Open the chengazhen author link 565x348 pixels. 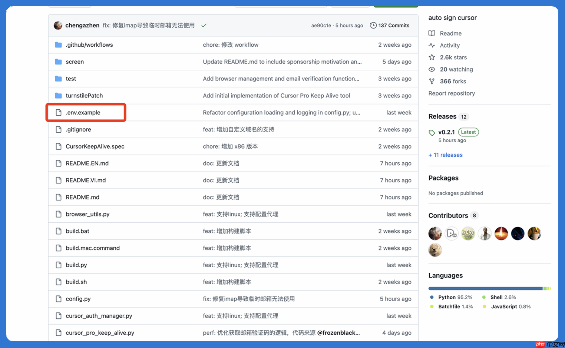point(82,25)
